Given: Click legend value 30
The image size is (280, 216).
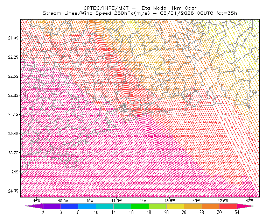Looking at the screenshot, I should coord(219,213).
